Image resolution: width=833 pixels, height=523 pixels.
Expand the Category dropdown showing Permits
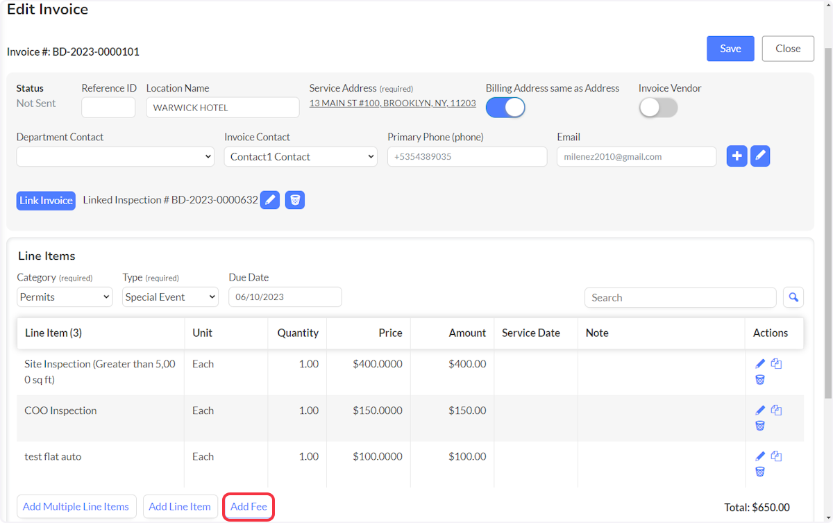(65, 297)
